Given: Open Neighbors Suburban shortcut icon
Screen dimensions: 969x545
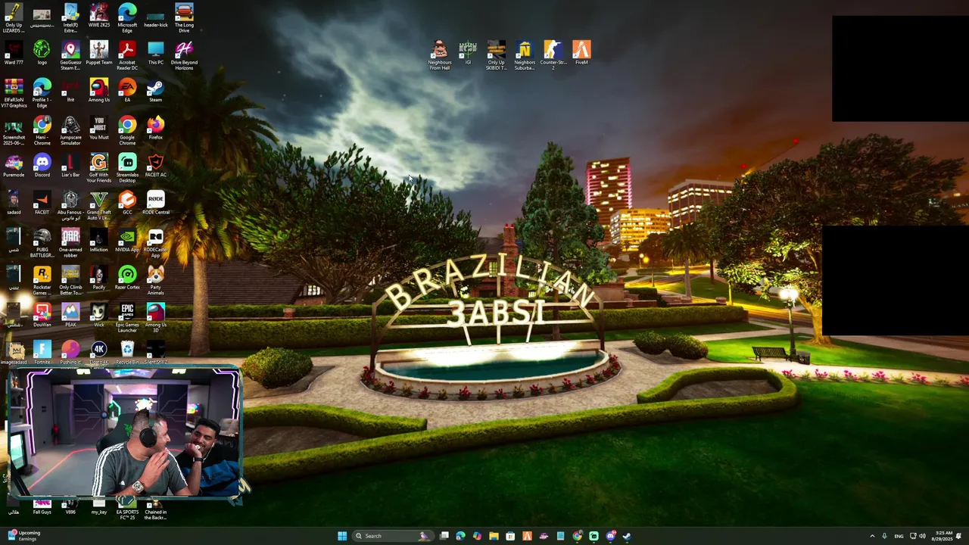Looking at the screenshot, I should (525, 55).
